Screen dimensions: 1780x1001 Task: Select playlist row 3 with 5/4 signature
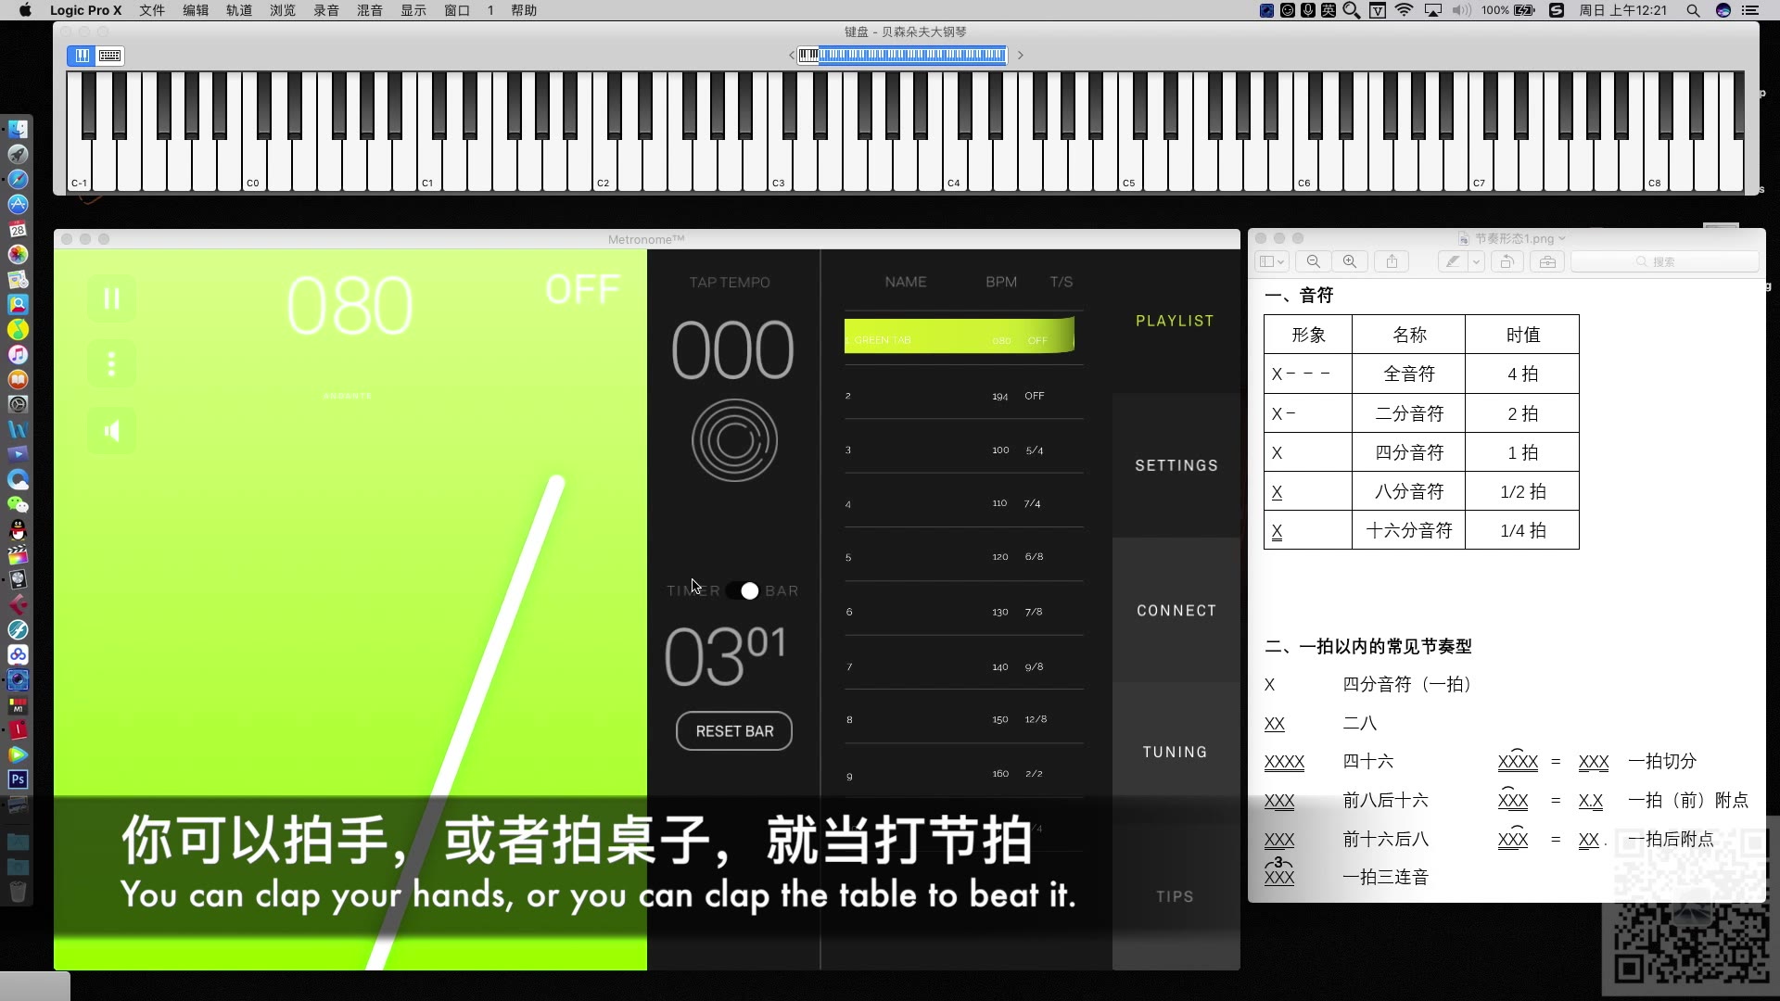(963, 450)
